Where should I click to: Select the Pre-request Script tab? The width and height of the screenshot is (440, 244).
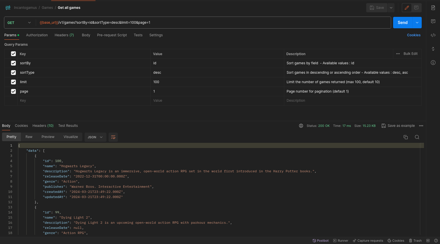pos(112,35)
